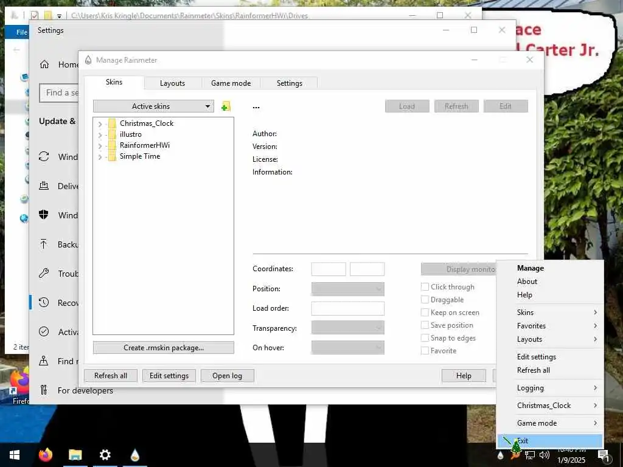Expand the illustro tree node

click(100, 134)
